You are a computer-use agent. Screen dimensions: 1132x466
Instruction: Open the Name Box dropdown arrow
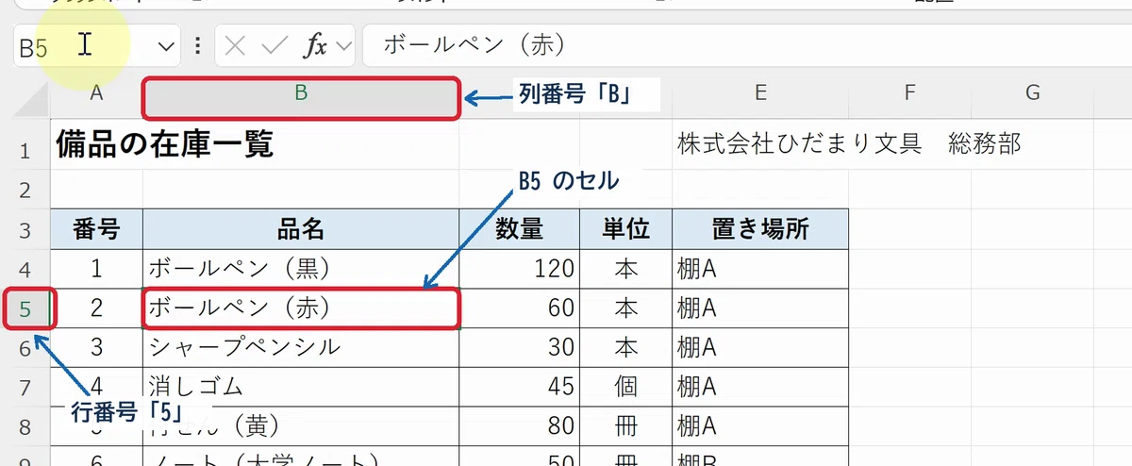(x=167, y=45)
